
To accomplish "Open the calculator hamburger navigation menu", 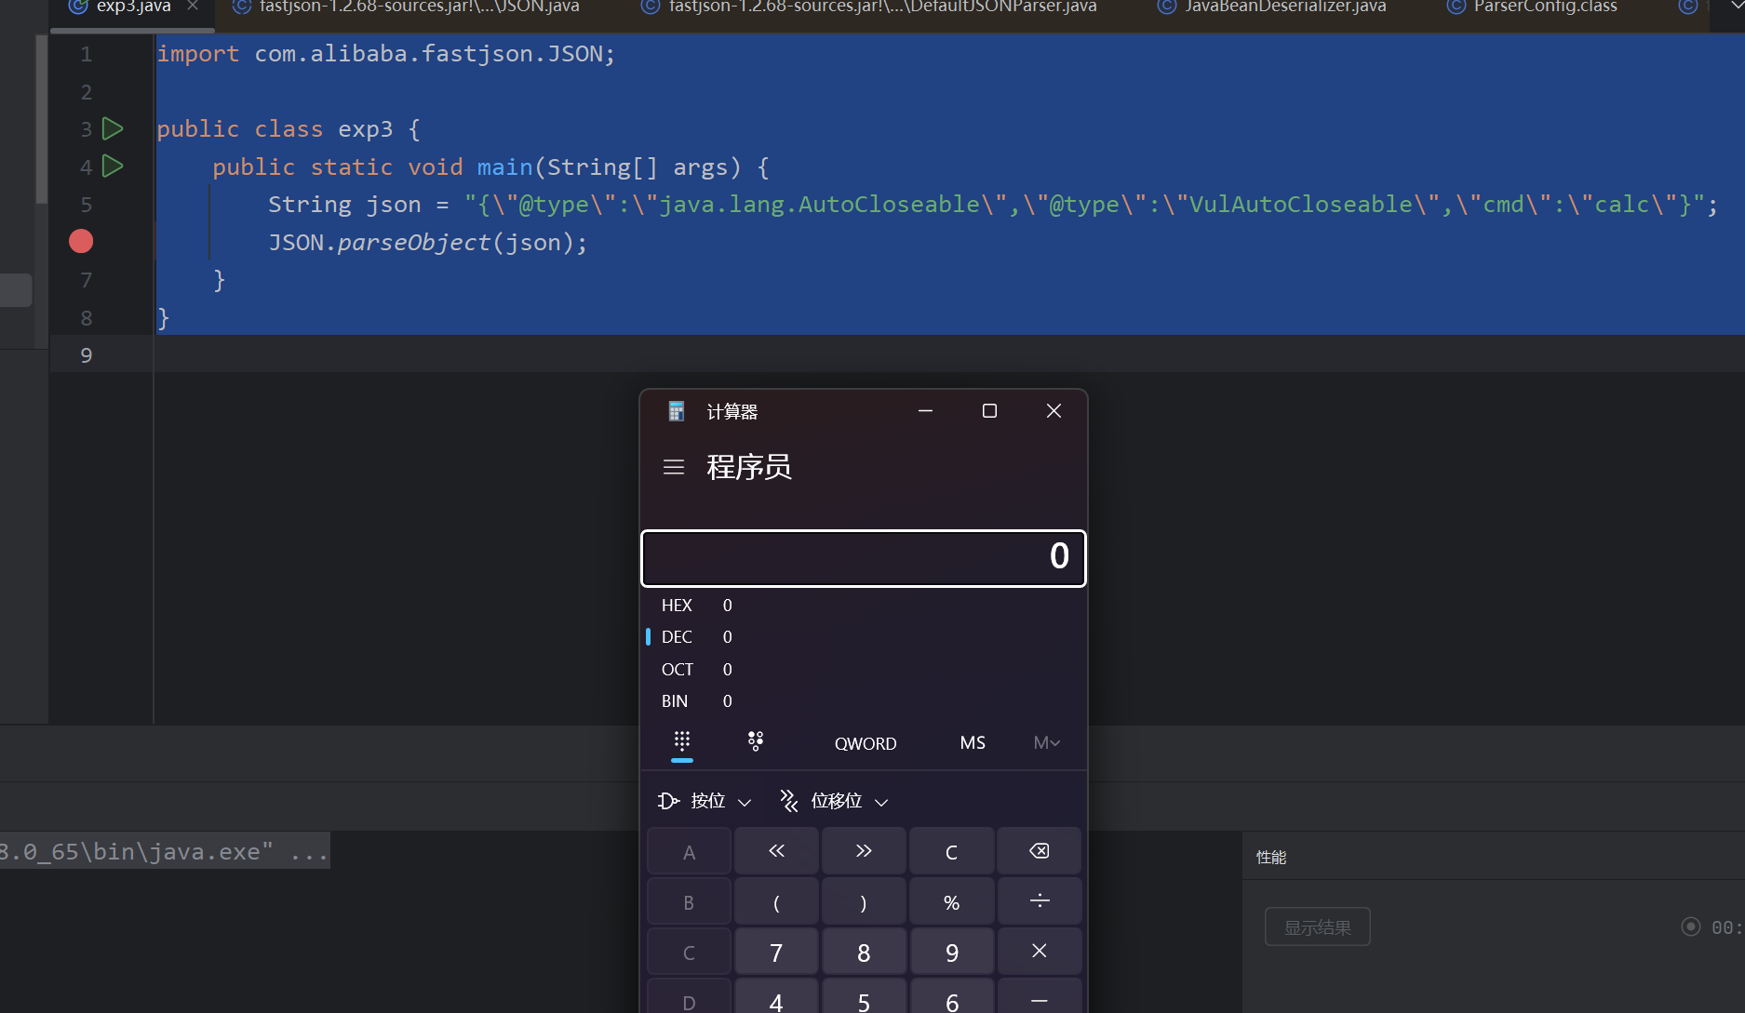I will (x=674, y=467).
